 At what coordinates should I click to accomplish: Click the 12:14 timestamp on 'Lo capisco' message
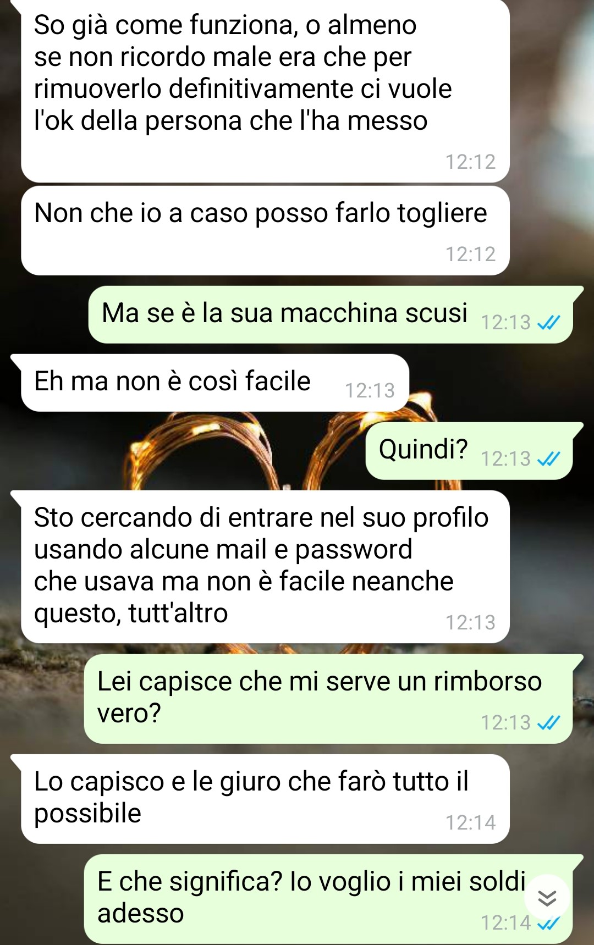pyautogui.click(x=470, y=822)
